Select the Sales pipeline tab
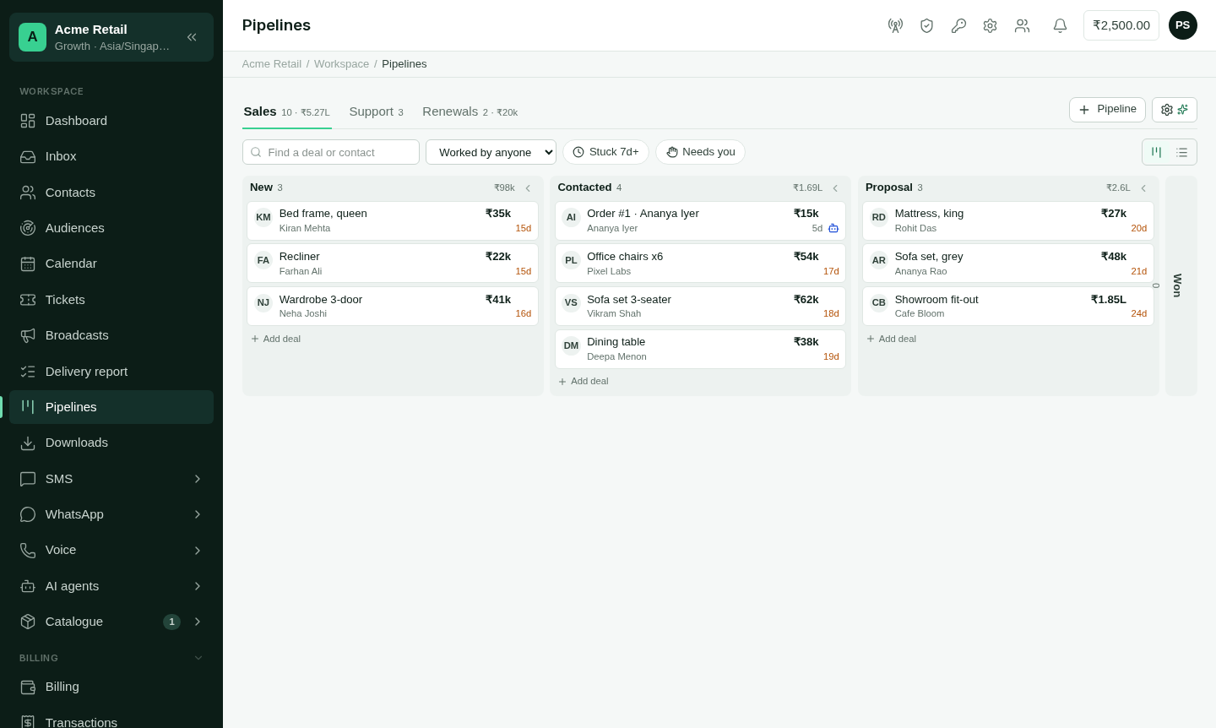Screen dimensions: 1216x728 pos(287,111)
